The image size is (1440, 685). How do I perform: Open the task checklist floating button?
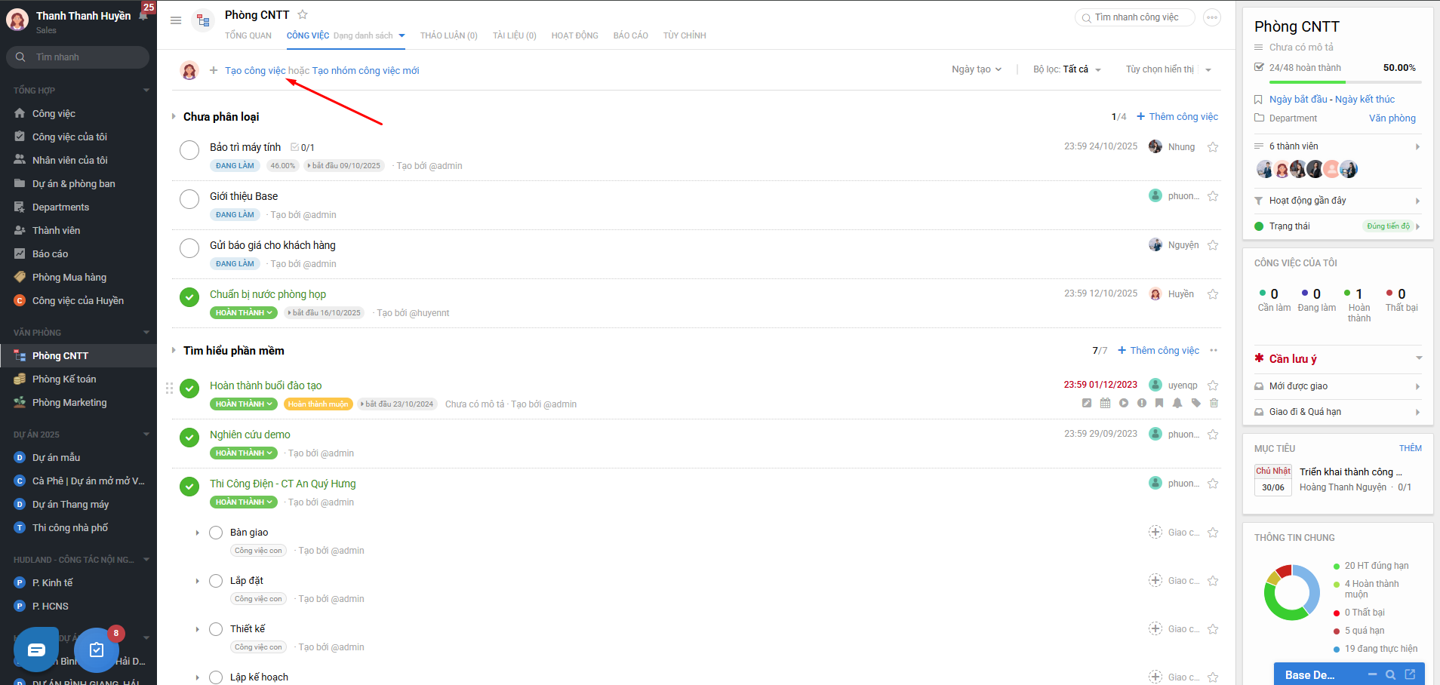(97, 650)
